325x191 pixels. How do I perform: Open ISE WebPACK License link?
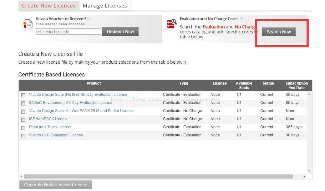pos(49,119)
